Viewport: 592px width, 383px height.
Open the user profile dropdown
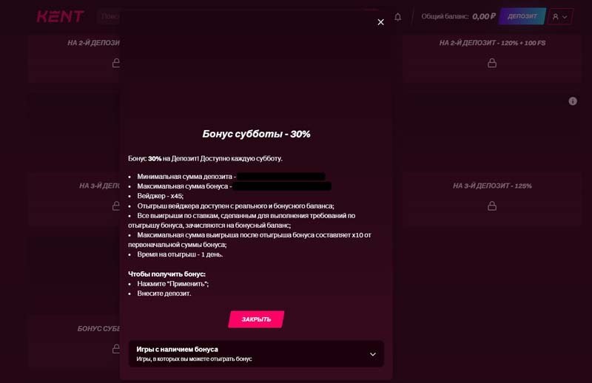click(x=560, y=16)
